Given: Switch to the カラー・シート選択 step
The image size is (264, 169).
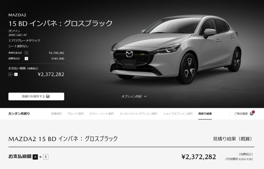Looking at the screenshot, I should click(x=102, y=114).
